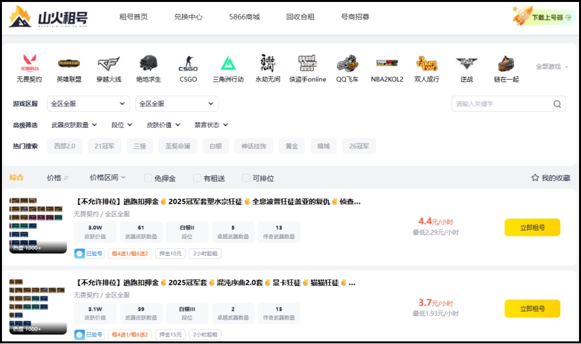581x344 pixels.
Task: Expand the 价格区间 dropdown
Action: [108, 178]
